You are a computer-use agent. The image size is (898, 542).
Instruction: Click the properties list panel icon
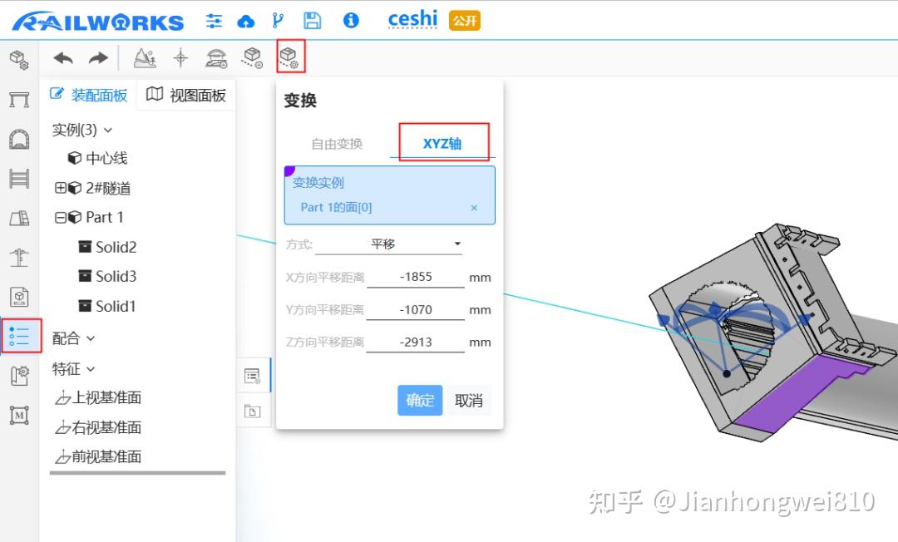(253, 376)
